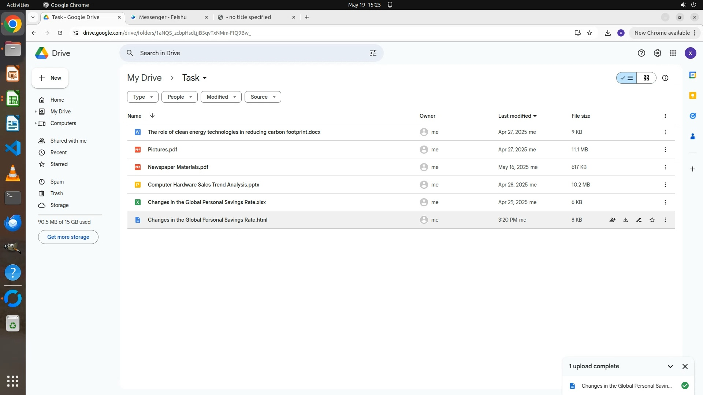
Task: Open the Modified filter dropdown
Action: coord(221,97)
